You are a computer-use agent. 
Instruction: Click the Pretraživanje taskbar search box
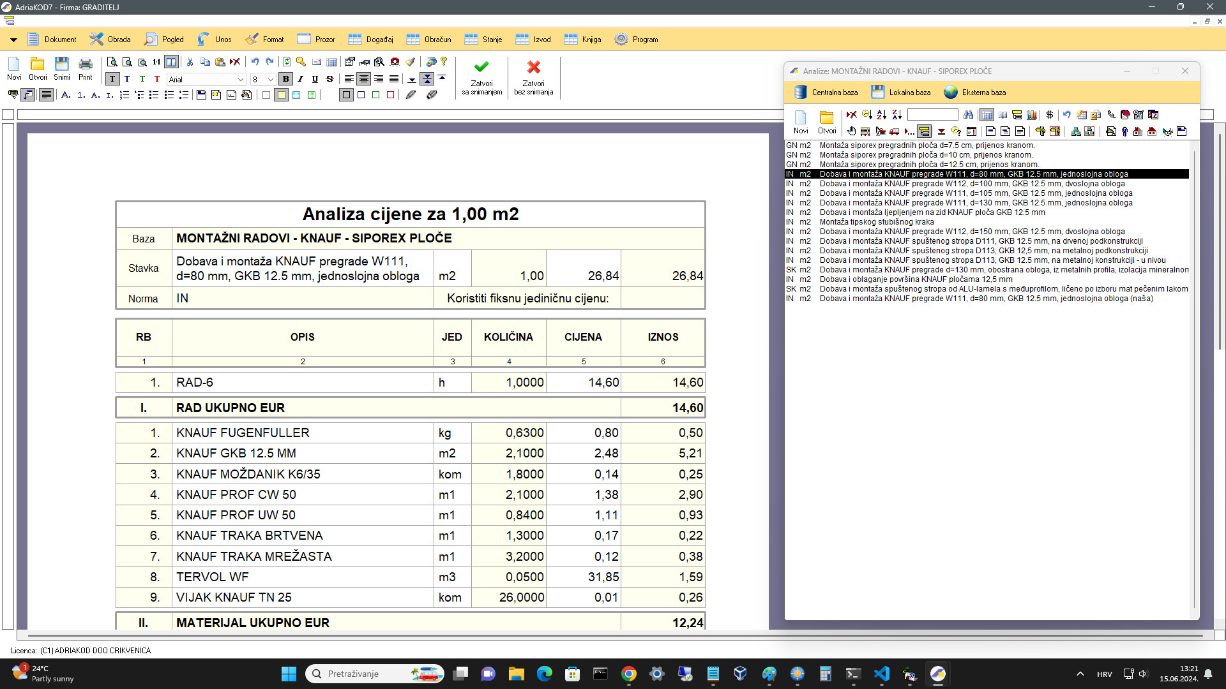pyautogui.click(x=375, y=674)
